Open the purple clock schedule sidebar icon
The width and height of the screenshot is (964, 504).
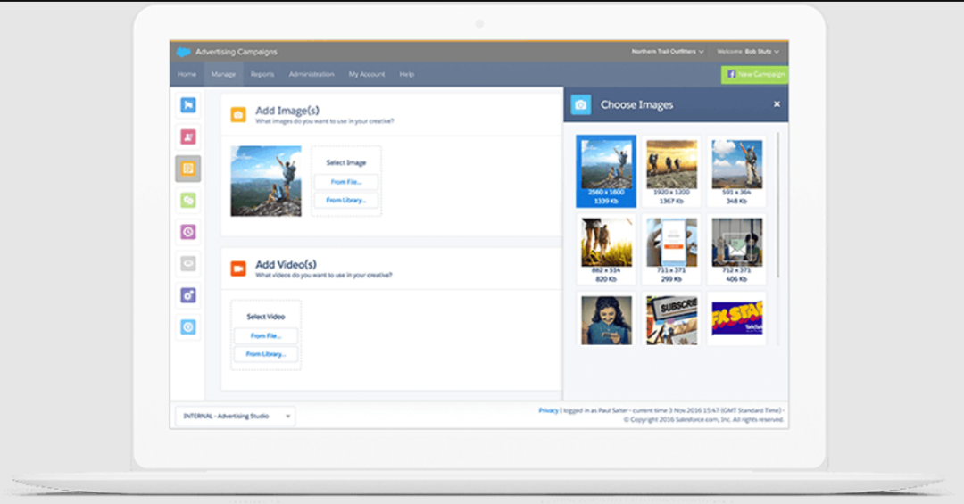[x=187, y=232]
